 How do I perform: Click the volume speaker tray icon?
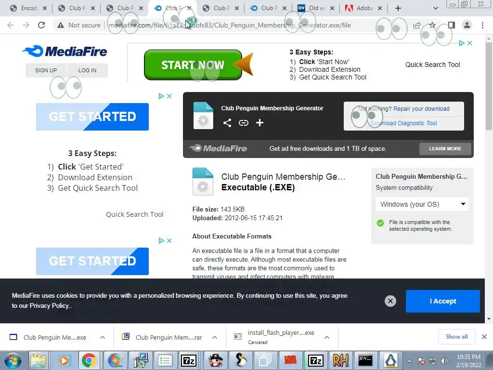coord(444,361)
